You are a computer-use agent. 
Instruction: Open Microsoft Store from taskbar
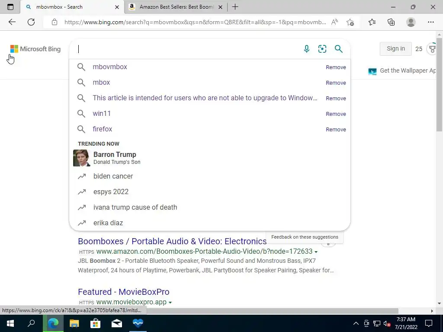(x=95, y=323)
